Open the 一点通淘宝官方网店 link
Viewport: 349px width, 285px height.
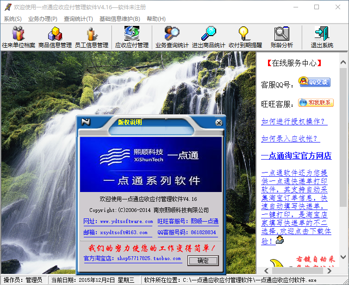pyautogui.click(x=296, y=155)
